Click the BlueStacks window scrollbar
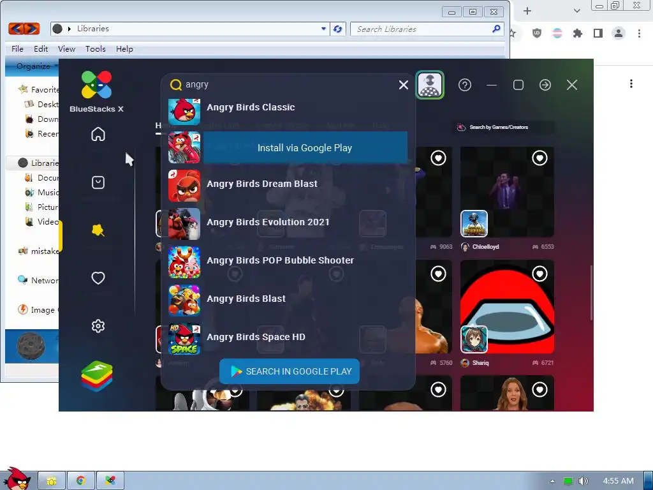 coord(591,293)
